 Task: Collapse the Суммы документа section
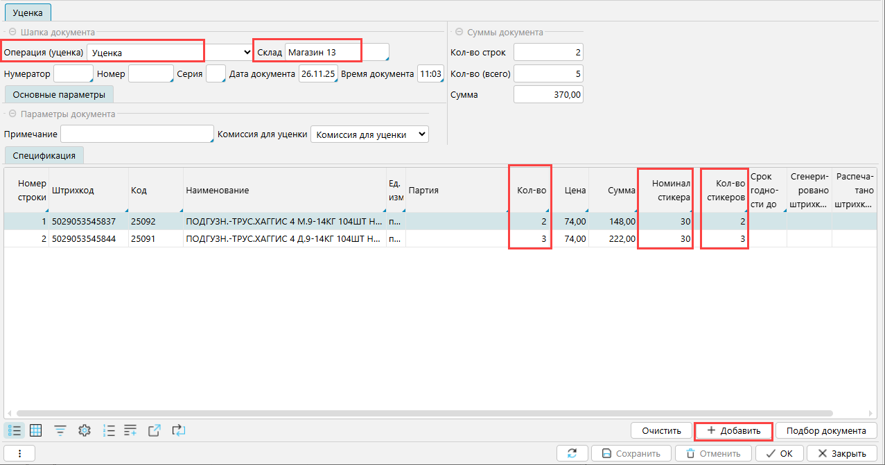[459, 32]
